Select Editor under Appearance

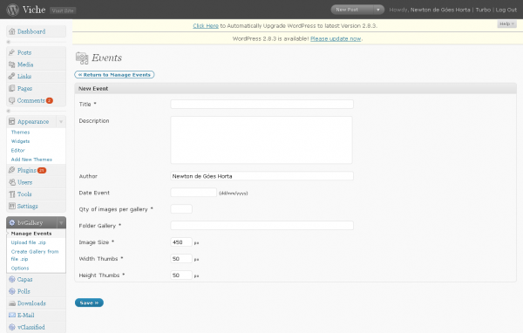(x=18, y=150)
